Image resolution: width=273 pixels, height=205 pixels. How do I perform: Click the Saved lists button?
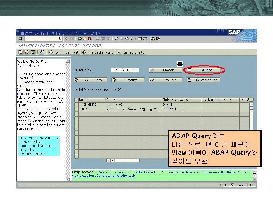pyautogui.click(x=130, y=52)
